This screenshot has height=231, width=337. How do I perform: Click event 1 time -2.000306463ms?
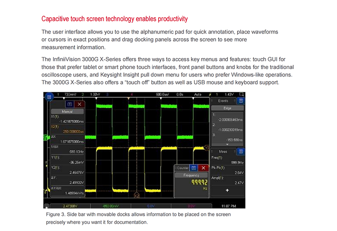pos(230,120)
